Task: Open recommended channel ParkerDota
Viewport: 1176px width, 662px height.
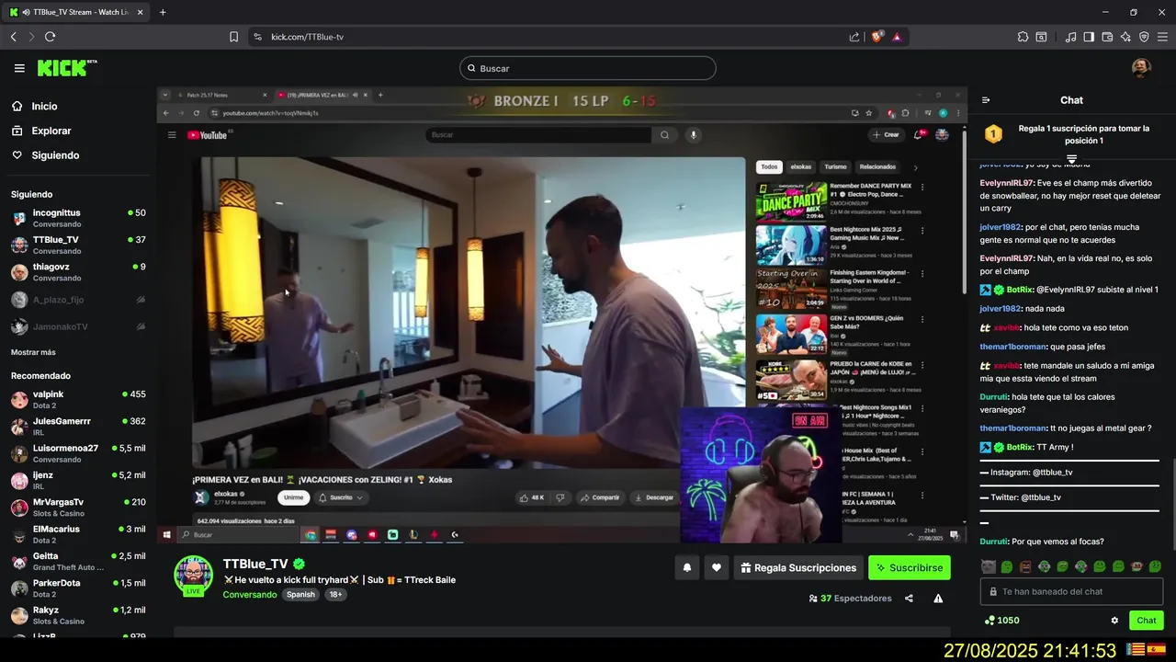Action: coord(77,588)
